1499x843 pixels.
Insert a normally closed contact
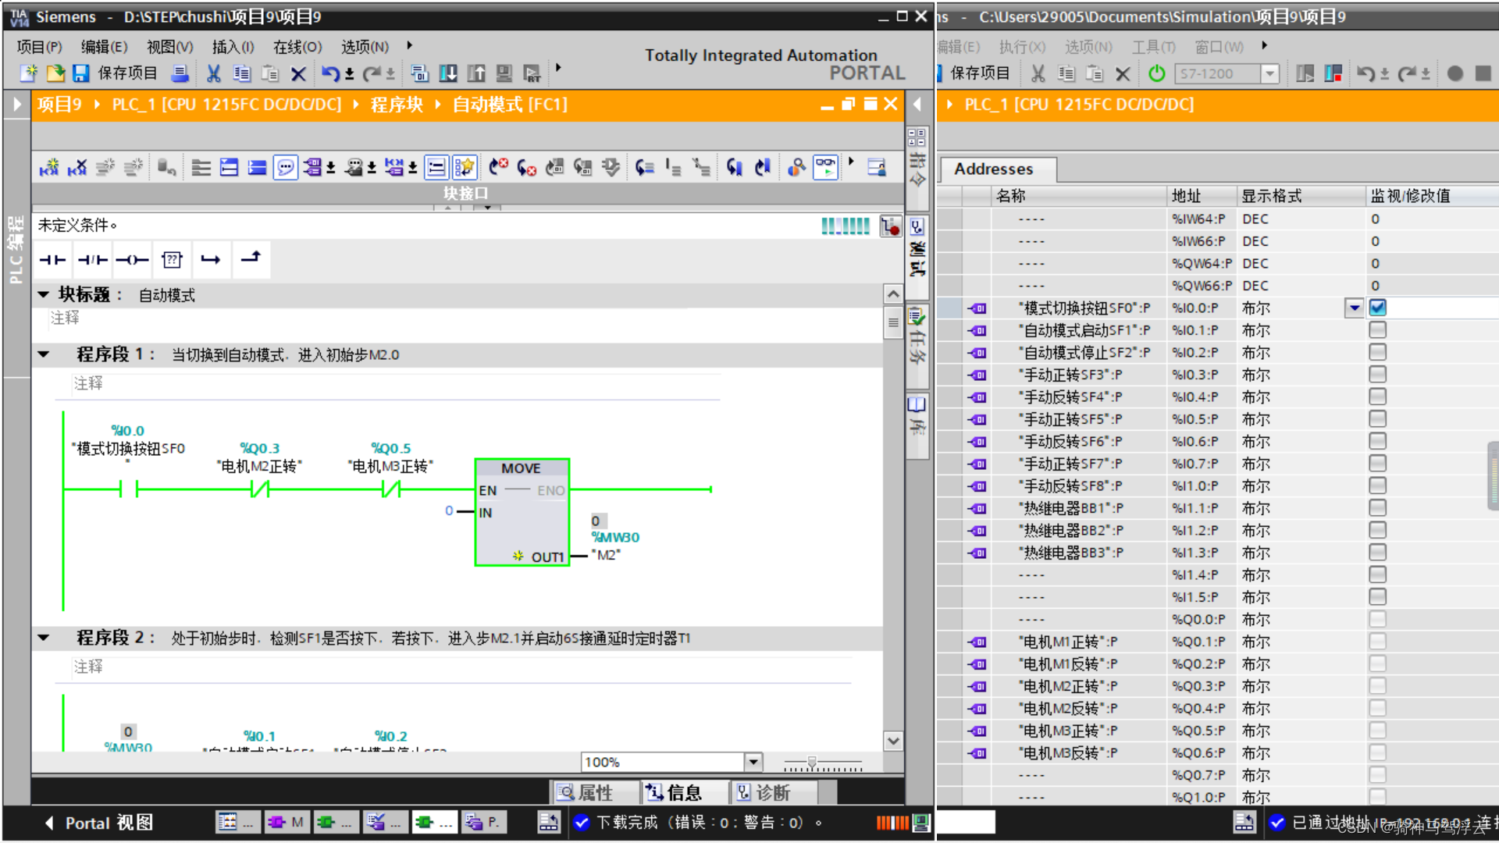pyautogui.click(x=93, y=260)
